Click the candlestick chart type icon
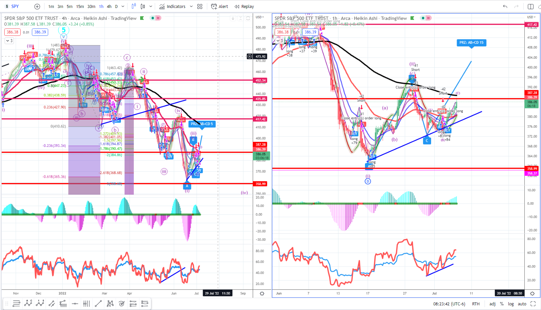Viewport: 541px width, 310px height. [x=143, y=6]
